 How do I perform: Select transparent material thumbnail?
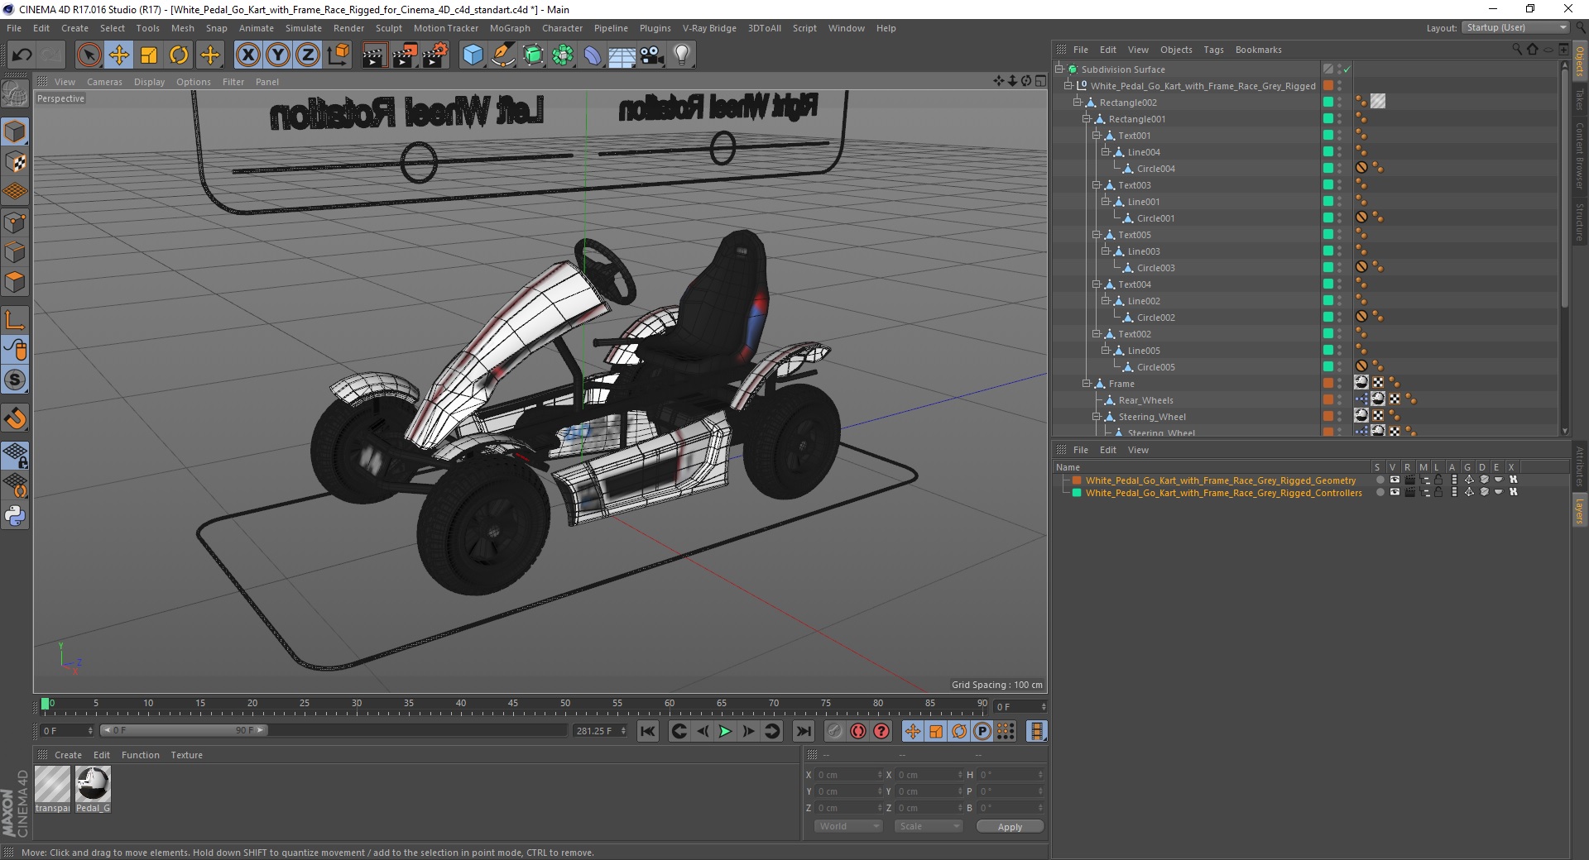[52, 784]
